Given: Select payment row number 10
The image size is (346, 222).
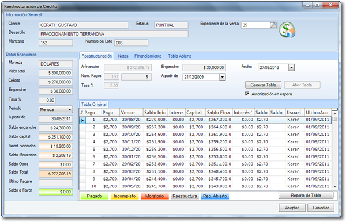Looking at the screenshot, I should point(205,186).
